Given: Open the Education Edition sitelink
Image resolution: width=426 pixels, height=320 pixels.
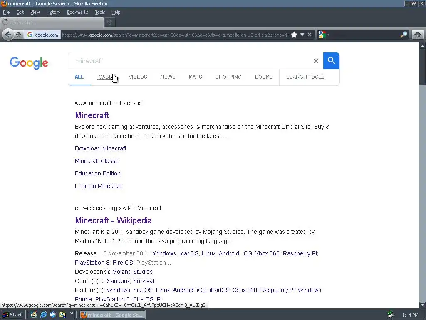Looking at the screenshot, I should (x=97, y=173).
